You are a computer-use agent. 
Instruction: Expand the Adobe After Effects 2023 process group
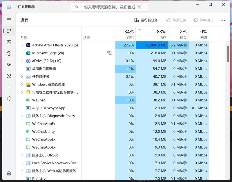(x=22, y=45)
